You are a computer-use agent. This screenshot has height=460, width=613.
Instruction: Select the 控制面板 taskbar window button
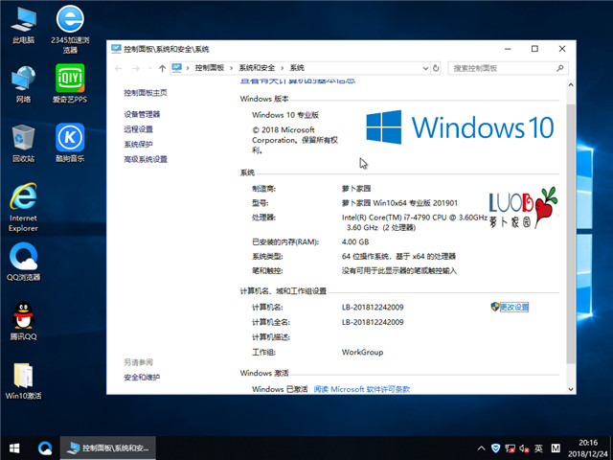pos(108,448)
